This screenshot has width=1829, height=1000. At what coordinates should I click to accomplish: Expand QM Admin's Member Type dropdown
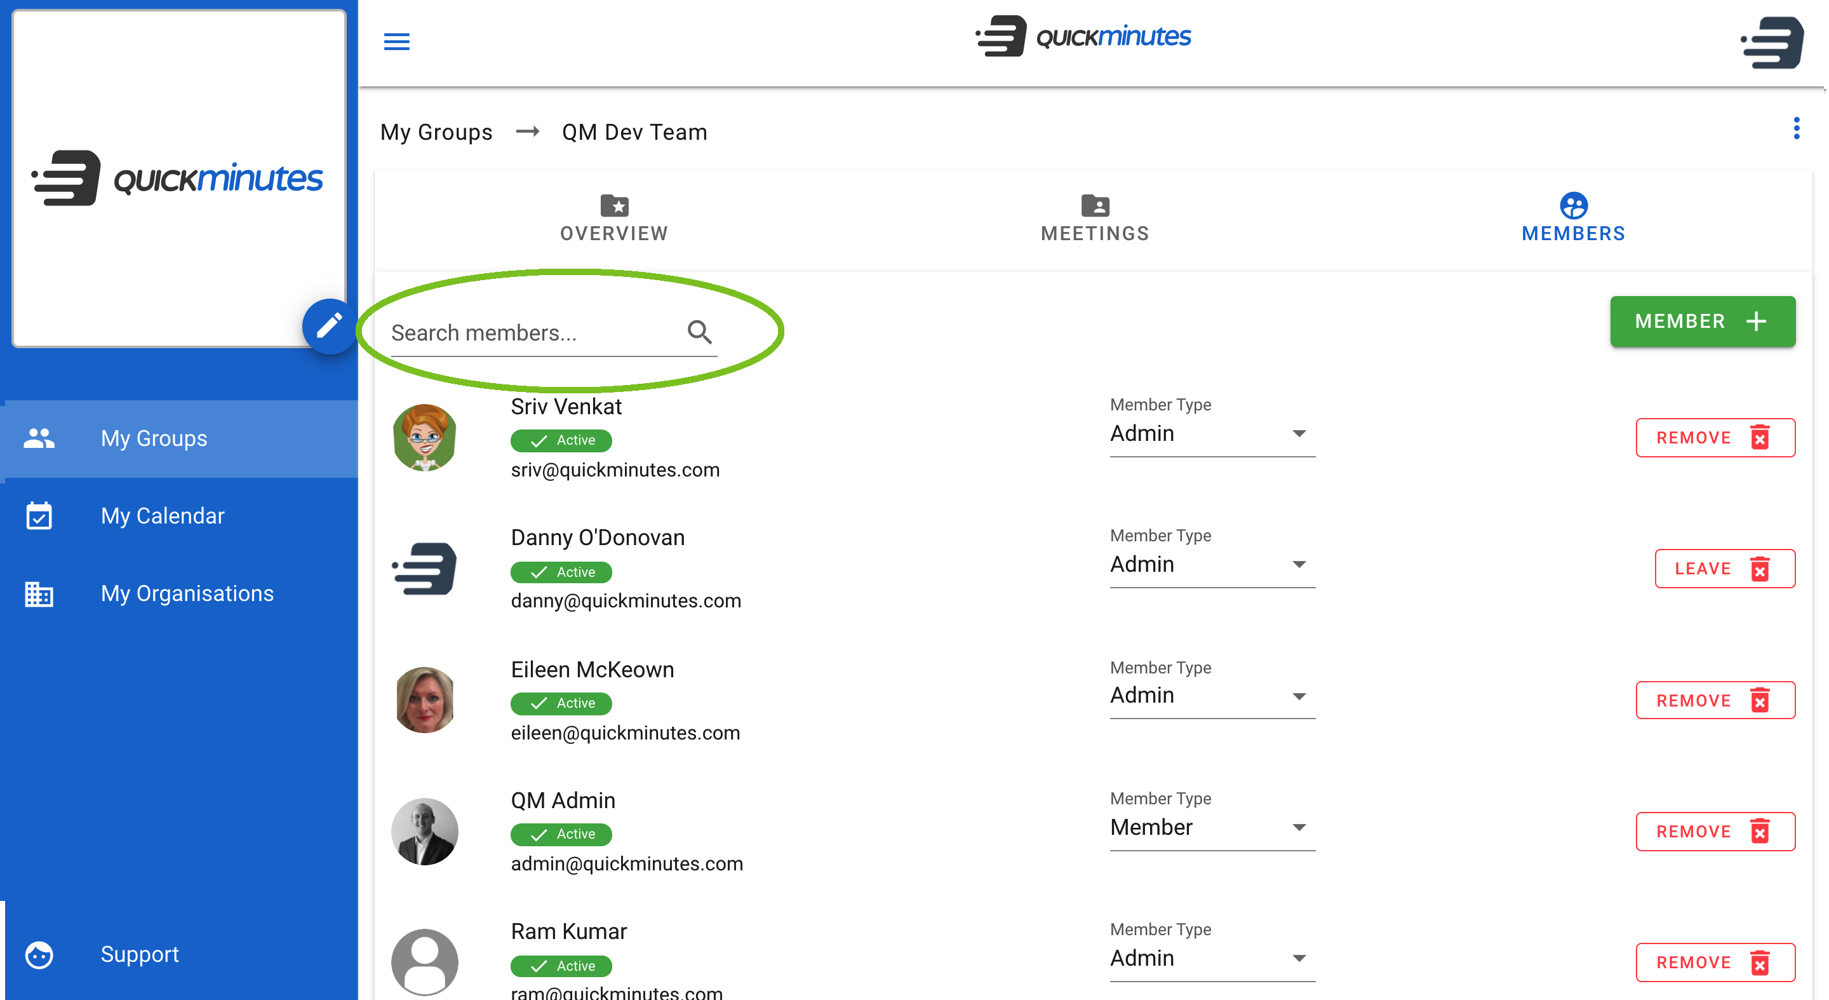(1212, 827)
